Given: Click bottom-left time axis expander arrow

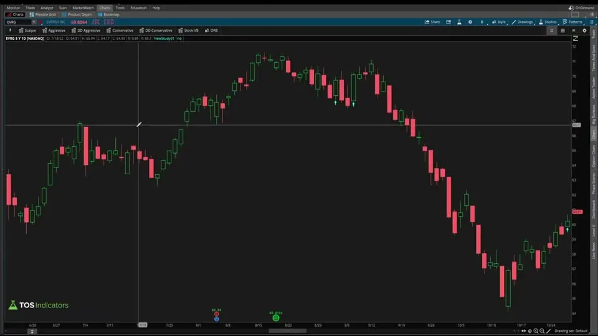Looking at the screenshot, I should pyautogui.click(x=32, y=332).
